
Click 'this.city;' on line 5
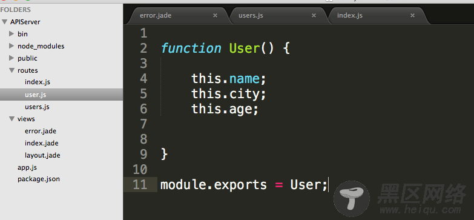pos(229,94)
